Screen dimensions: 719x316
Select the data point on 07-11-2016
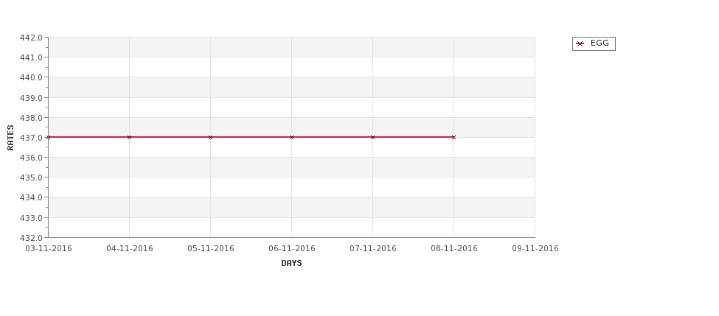373,137
